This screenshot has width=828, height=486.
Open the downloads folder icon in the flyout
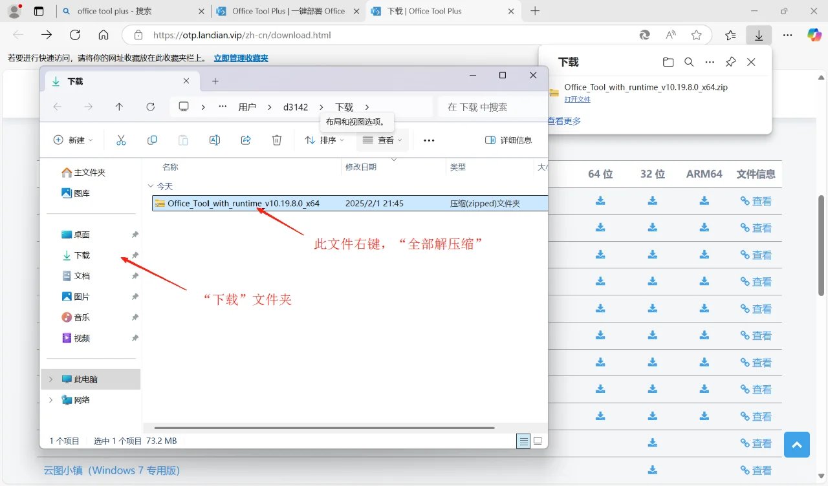point(668,61)
